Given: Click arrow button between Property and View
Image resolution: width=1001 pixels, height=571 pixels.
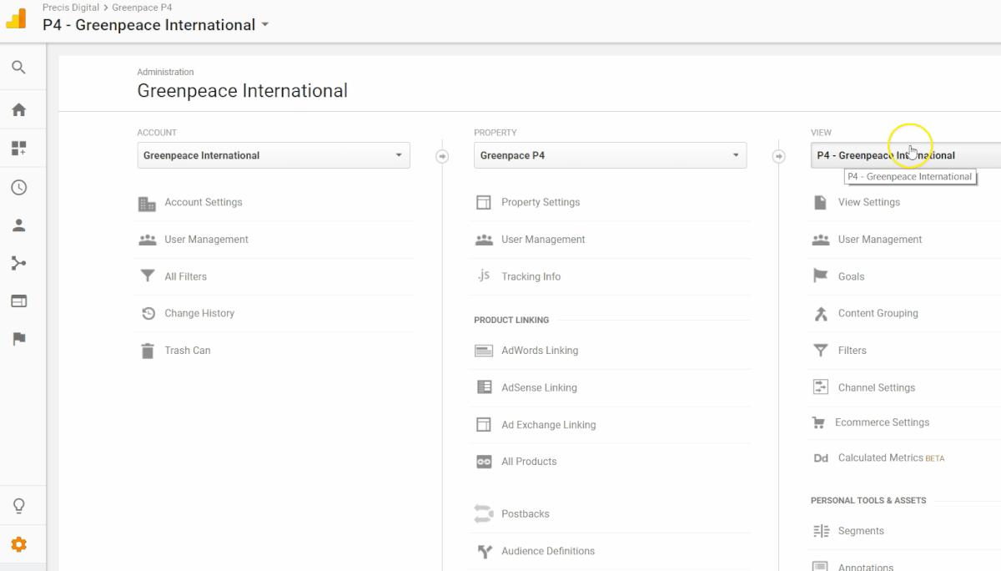Looking at the screenshot, I should pyautogui.click(x=778, y=156).
